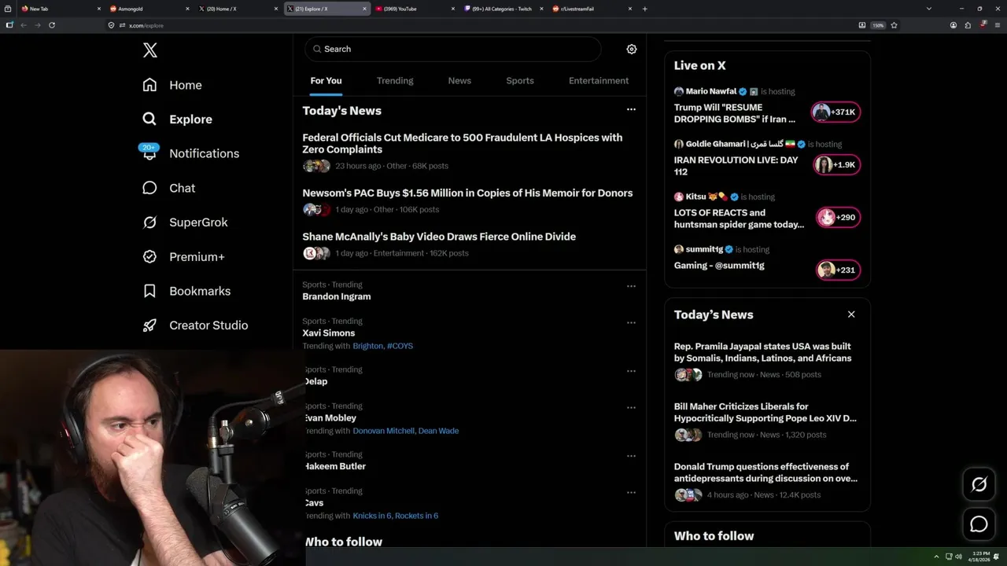Open more options for Evan Mobley trend
The height and width of the screenshot is (566, 1007).
click(x=631, y=407)
